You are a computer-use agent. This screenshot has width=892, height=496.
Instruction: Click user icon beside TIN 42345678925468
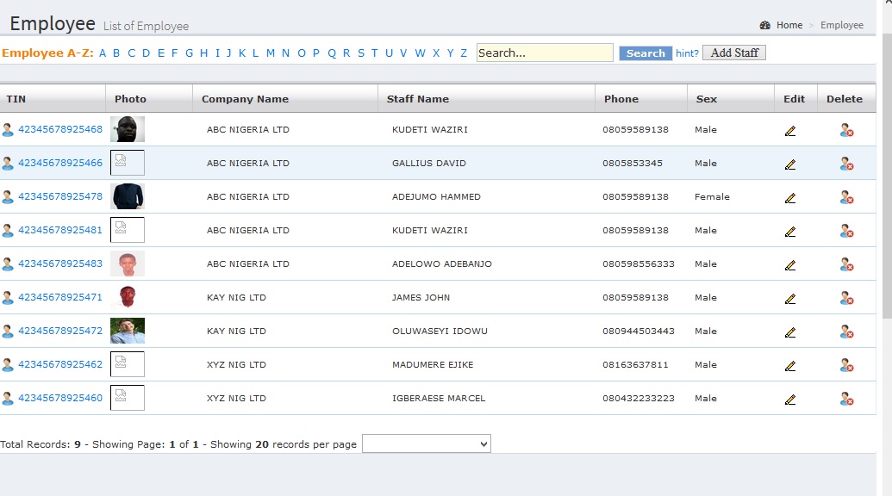pos(8,130)
